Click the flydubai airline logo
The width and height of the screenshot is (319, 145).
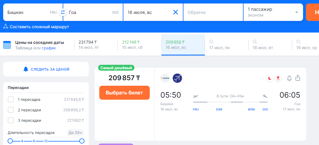tap(165, 78)
